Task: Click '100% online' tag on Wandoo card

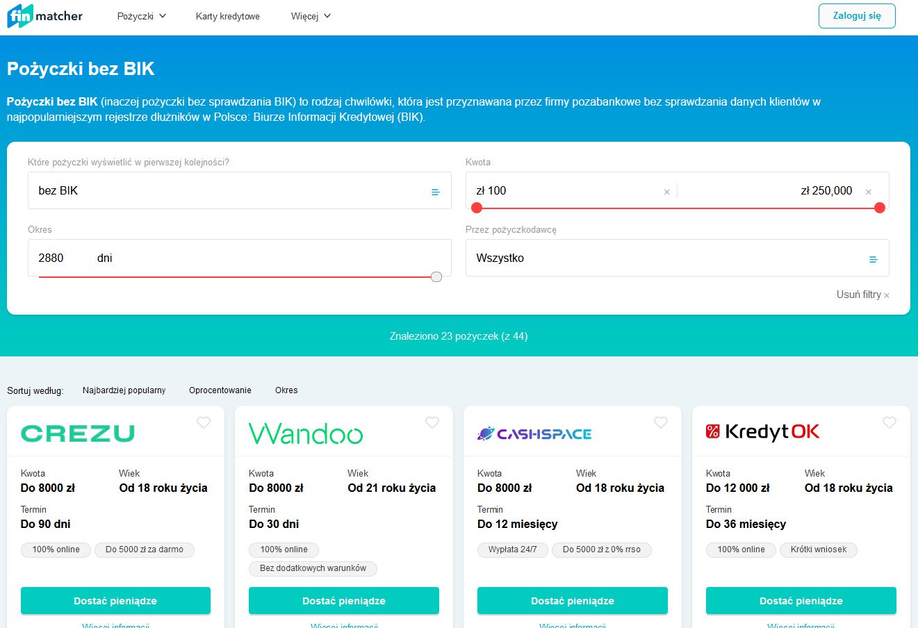Action: (x=284, y=549)
